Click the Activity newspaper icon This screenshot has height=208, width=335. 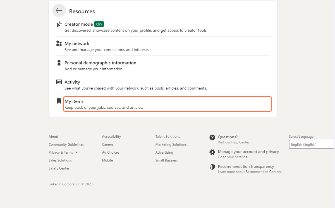tap(59, 82)
